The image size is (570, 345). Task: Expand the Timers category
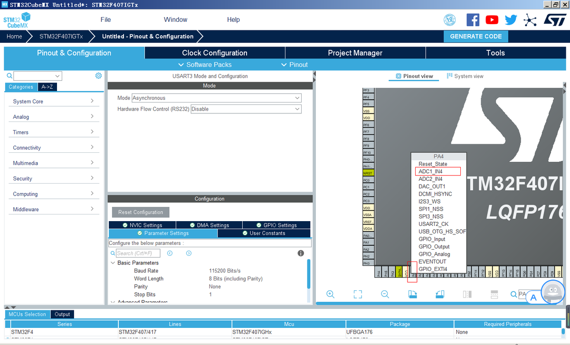[x=53, y=132]
